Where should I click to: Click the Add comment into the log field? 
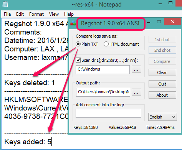108,113
